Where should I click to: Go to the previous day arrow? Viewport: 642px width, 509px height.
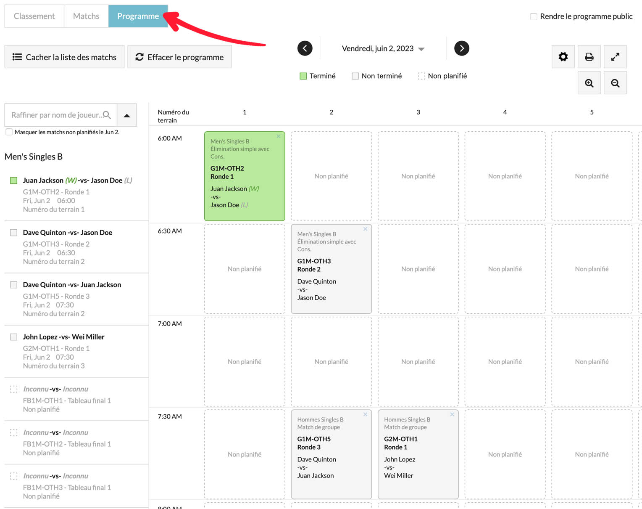tap(305, 48)
